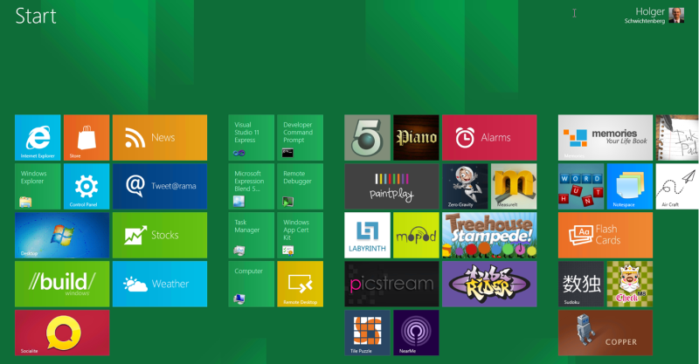Open the Ink Pad tile

click(677, 137)
